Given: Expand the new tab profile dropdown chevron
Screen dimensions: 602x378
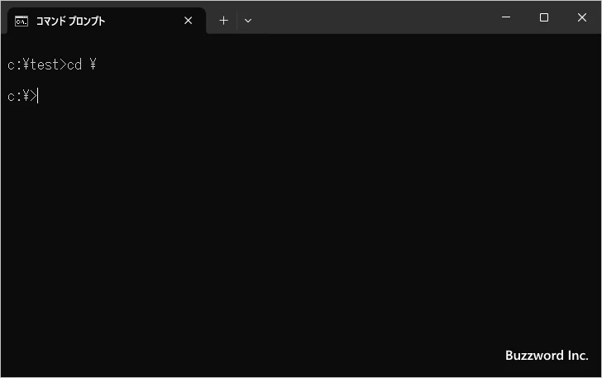Looking at the screenshot, I should point(248,21).
